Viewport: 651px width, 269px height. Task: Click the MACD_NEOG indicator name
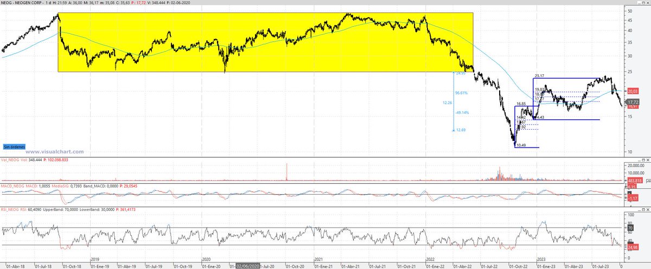click(x=14, y=186)
